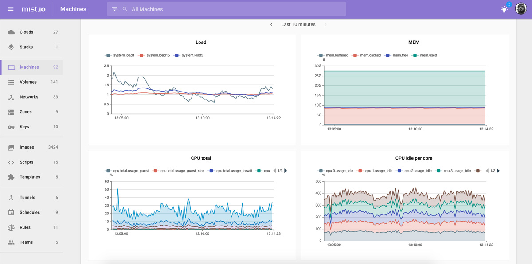Switch to the Volumes section

pyautogui.click(x=27, y=82)
